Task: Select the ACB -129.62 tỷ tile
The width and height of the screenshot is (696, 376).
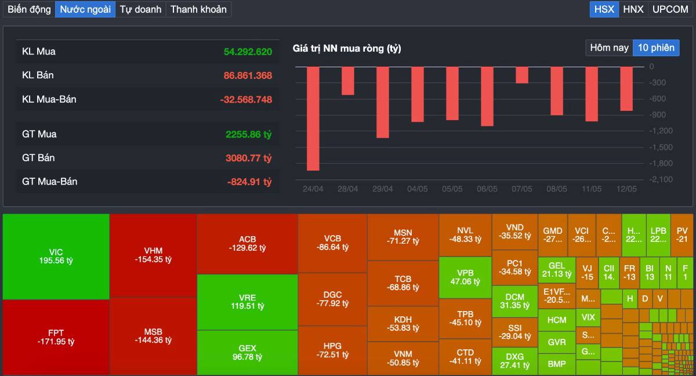Action: coord(248,244)
